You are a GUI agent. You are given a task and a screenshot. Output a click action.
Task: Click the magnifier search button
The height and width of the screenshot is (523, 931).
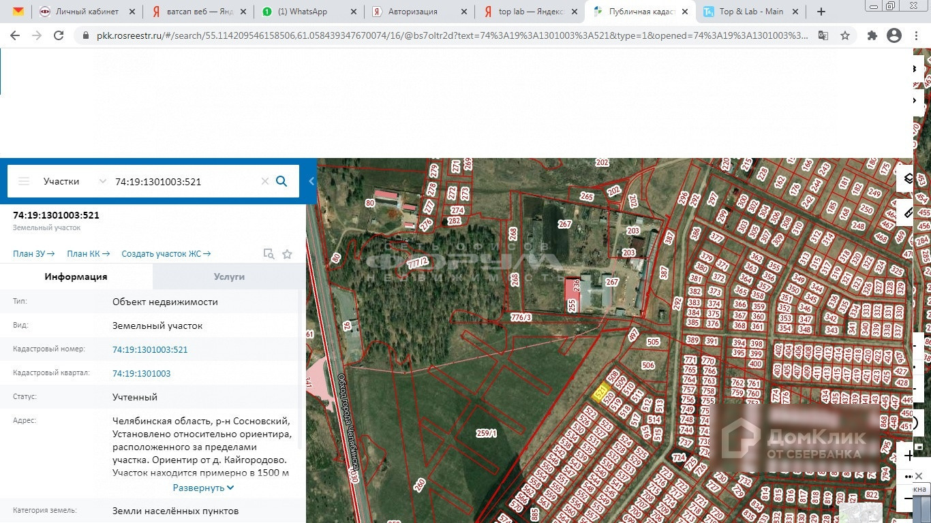tap(281, 181)
